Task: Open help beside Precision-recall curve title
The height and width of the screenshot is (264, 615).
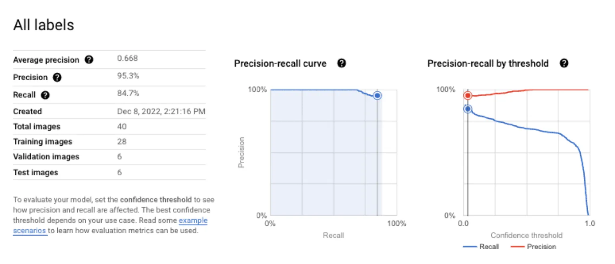Action: 342,63
